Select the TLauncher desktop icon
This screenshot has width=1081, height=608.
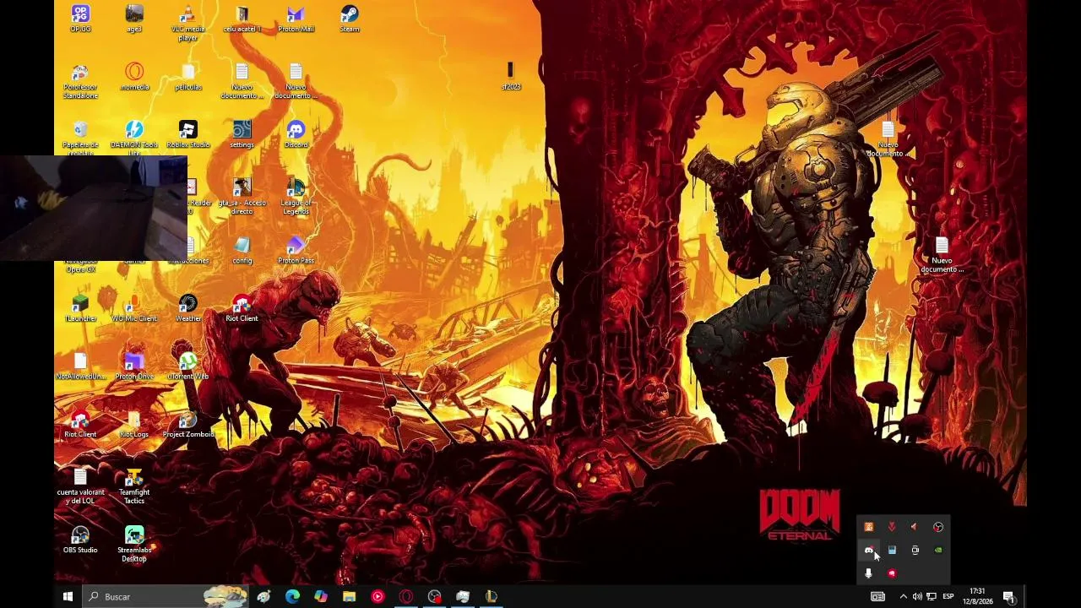coord(80,308)
